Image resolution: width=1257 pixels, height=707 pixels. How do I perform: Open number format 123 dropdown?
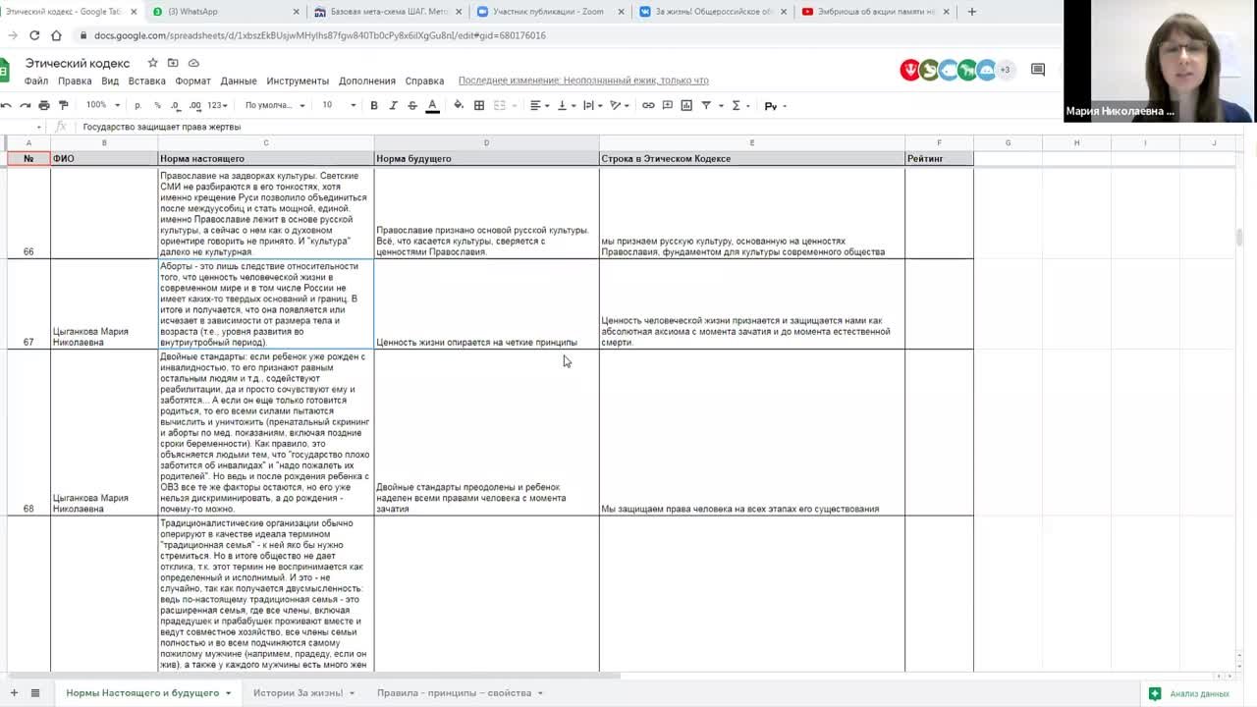pos(218,105)
